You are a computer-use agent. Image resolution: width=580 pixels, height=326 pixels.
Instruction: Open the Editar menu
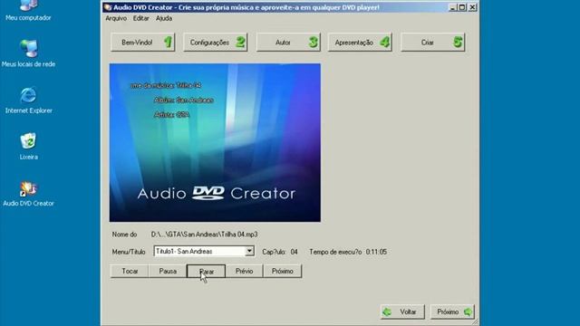click(x=141, y=18)
